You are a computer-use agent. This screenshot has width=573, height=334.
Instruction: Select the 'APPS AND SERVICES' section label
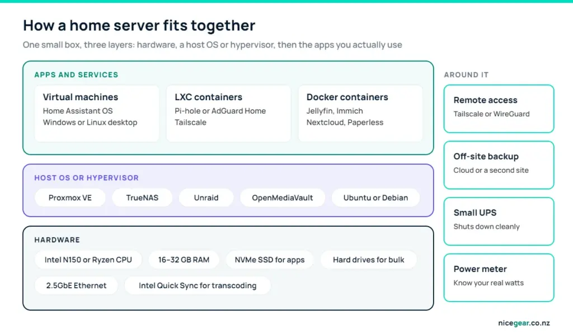pos(76,75)
